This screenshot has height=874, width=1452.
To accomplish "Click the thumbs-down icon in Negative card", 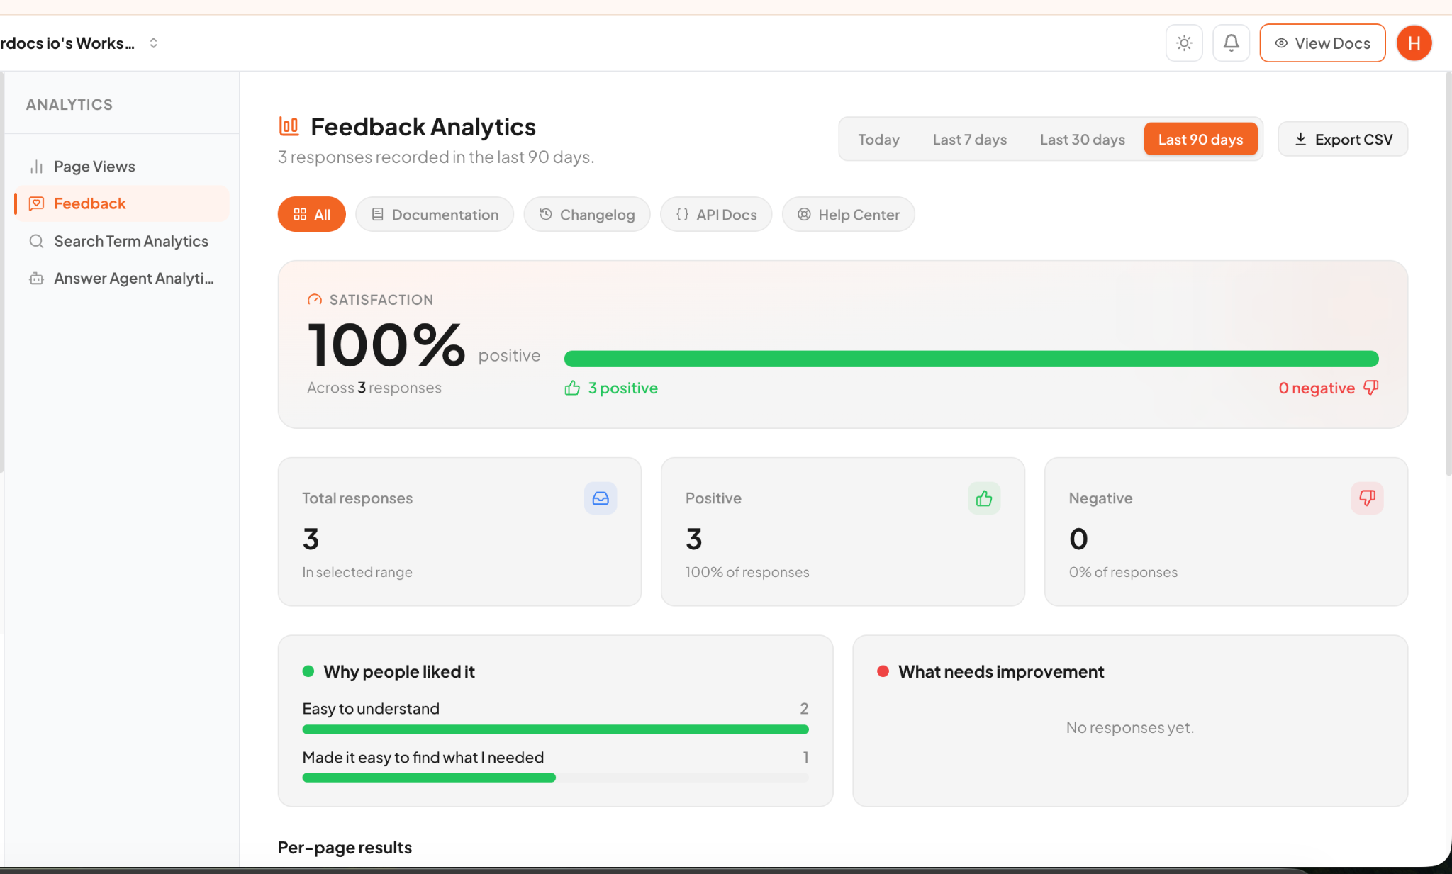I will (x=1367, y=498).
